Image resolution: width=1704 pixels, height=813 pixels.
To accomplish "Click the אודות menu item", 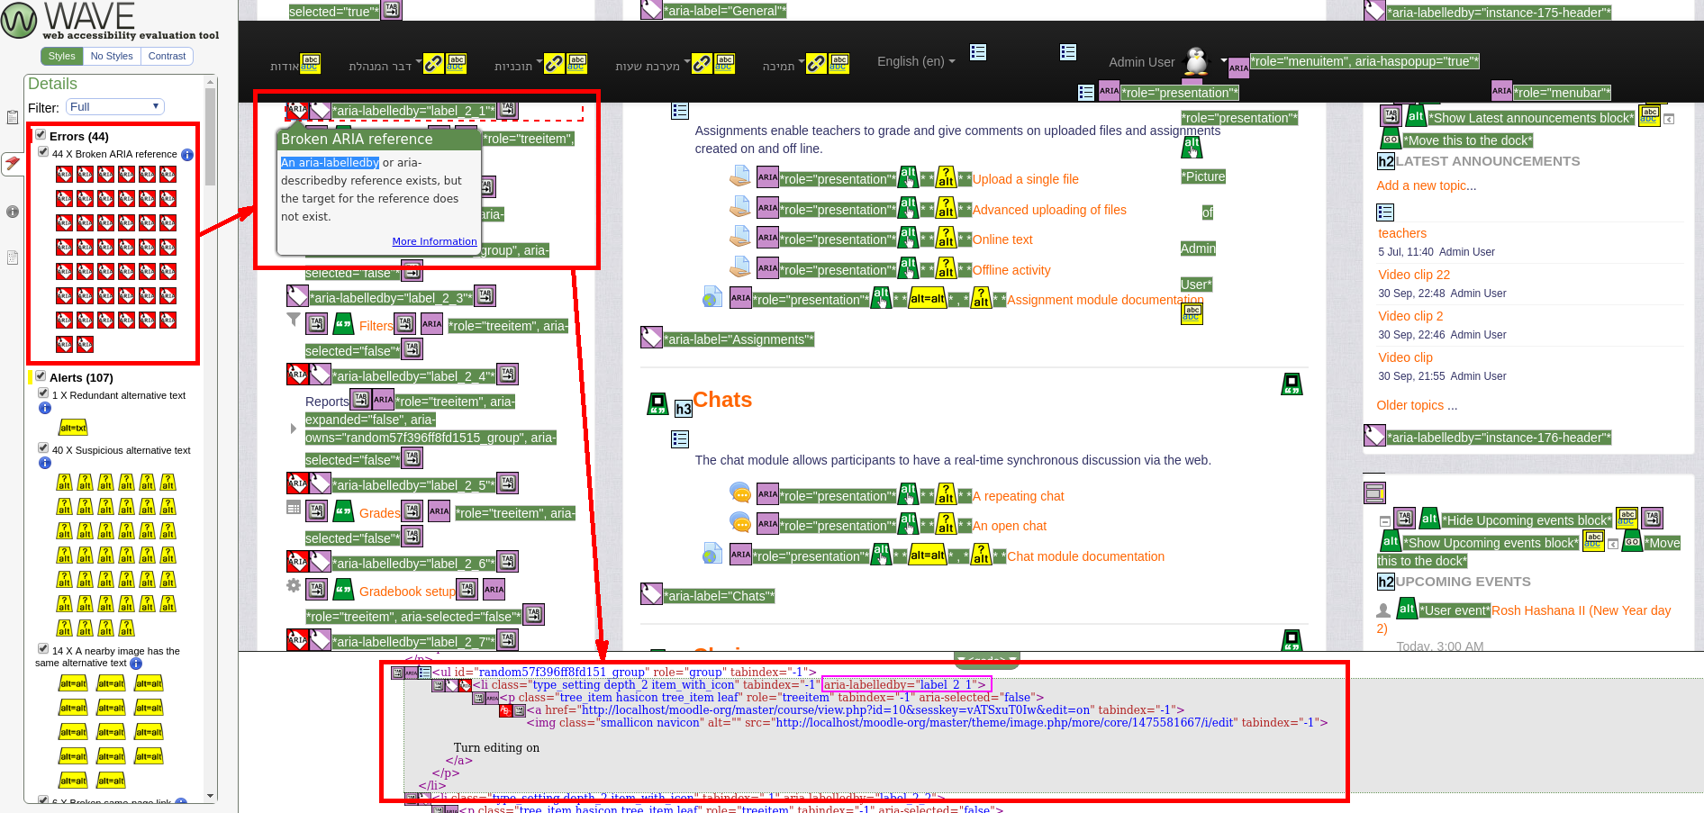I will [x=284, y=66].
